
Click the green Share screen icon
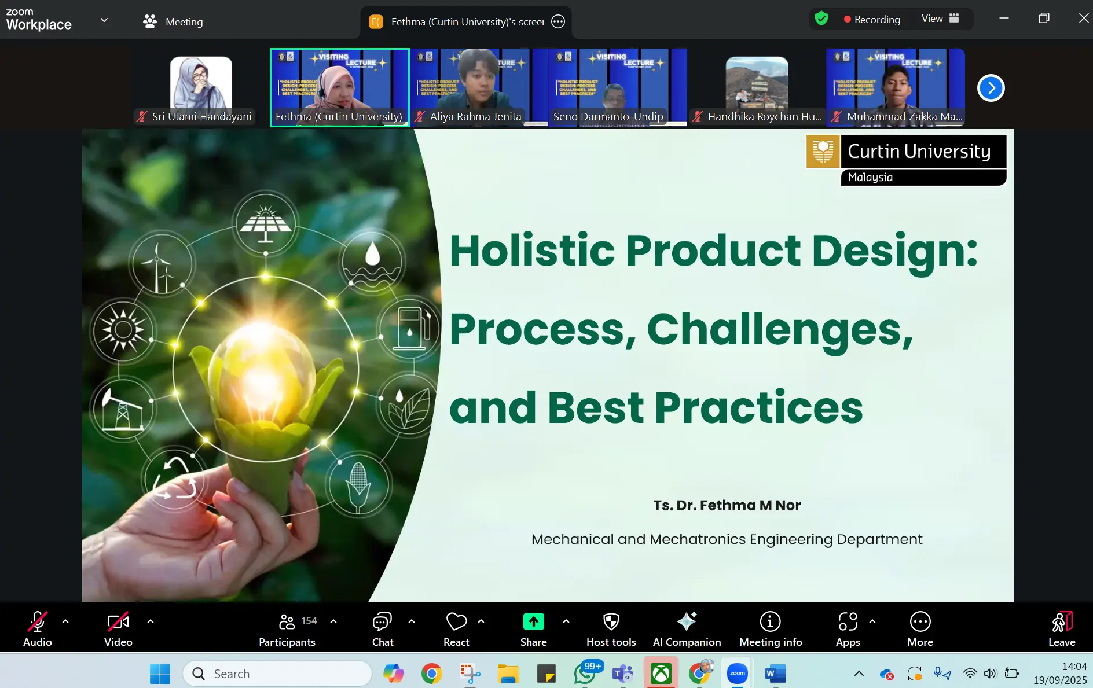click(533, 622)
